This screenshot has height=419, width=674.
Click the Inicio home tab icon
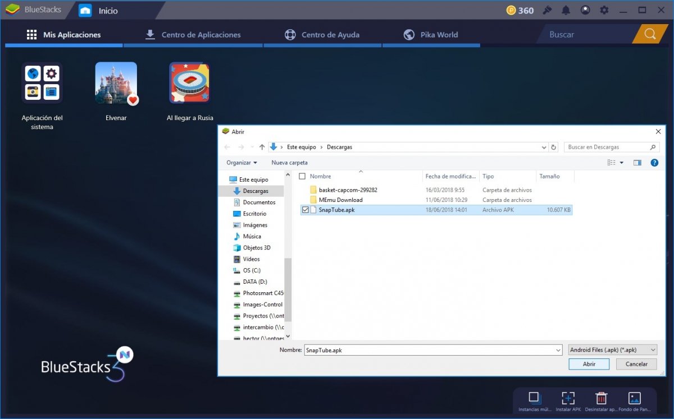tap(85, 10)
